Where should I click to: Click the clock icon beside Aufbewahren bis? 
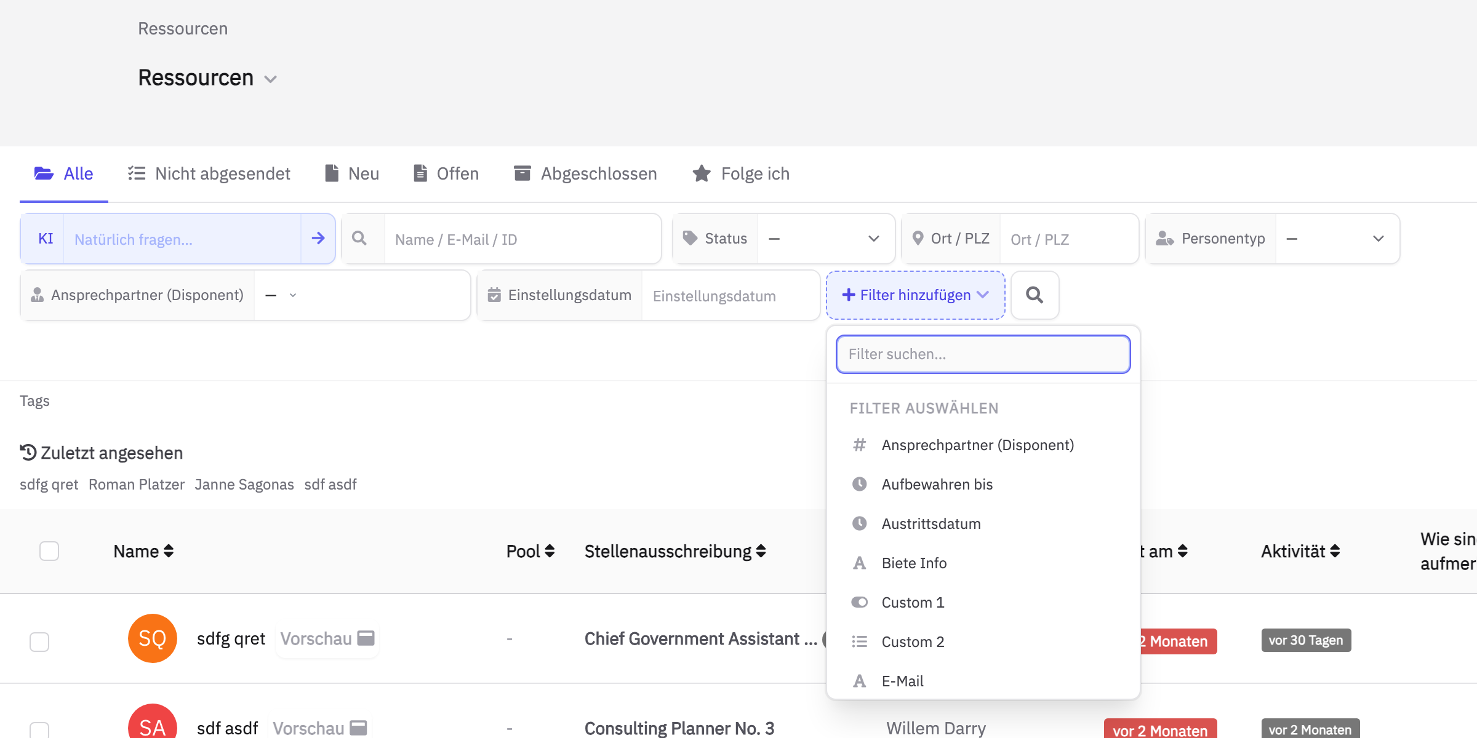click(859, 484)
